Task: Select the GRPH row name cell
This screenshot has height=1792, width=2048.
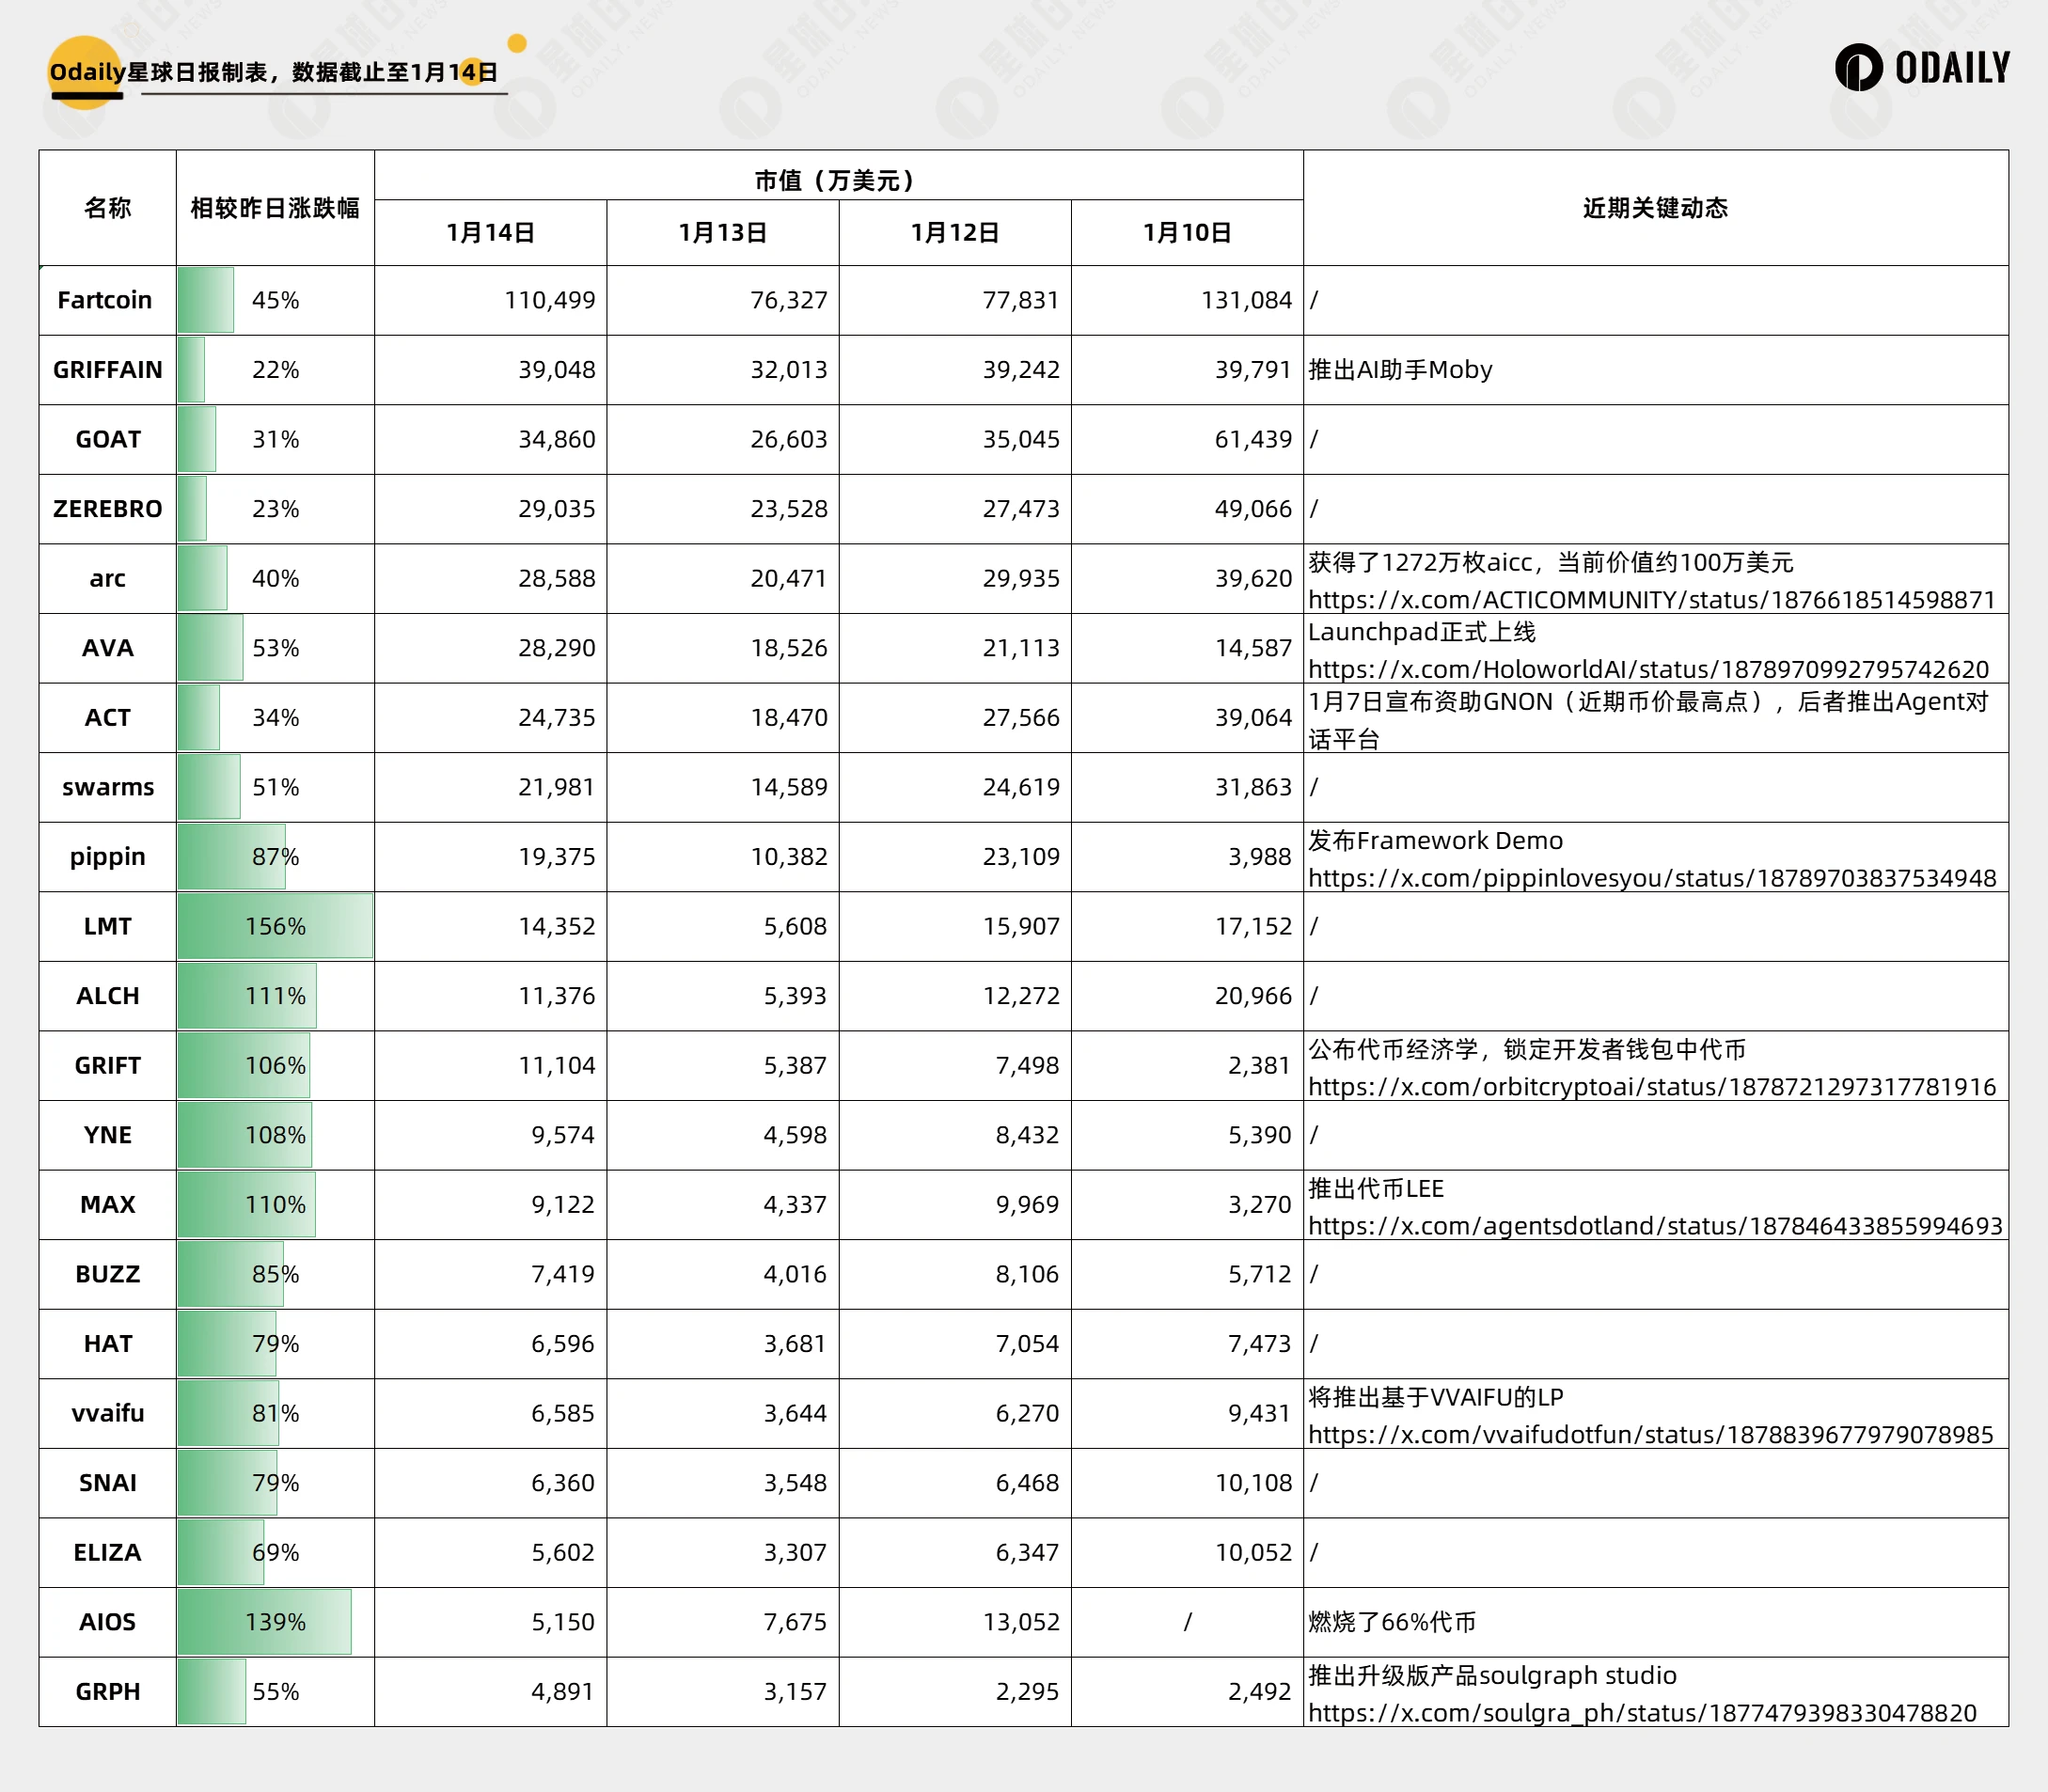Action: (107, 1692)
